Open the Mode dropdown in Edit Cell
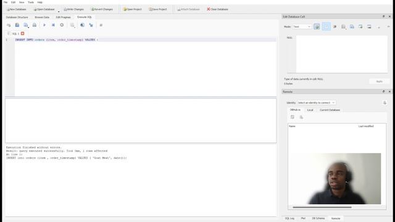 (302, 27)
